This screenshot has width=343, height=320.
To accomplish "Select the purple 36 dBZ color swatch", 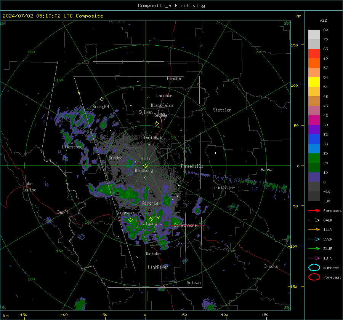I will coord(314,129).
